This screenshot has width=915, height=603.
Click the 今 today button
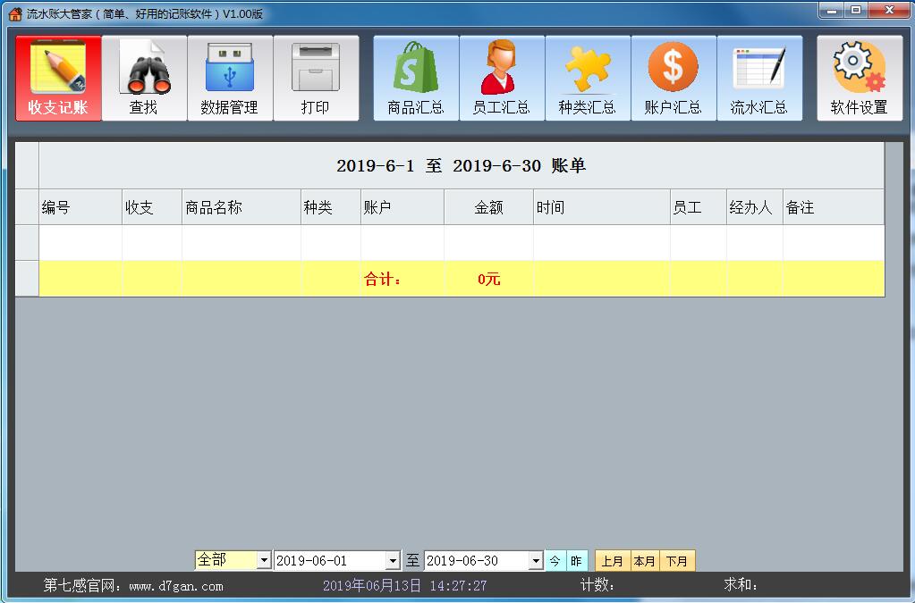[555, 560]
